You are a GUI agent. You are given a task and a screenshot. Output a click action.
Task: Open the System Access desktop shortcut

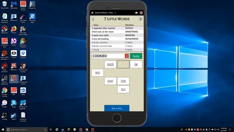pyautogui.click(x=23, y=6)
